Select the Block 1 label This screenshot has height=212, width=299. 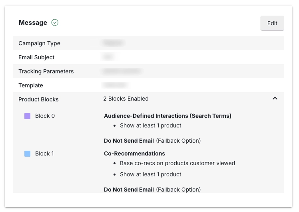(x=44, y=153)
